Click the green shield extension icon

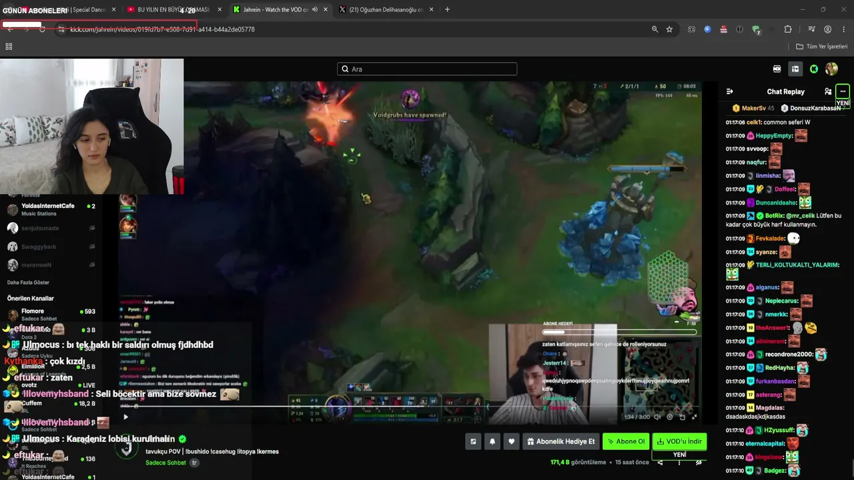click(756, 29)
